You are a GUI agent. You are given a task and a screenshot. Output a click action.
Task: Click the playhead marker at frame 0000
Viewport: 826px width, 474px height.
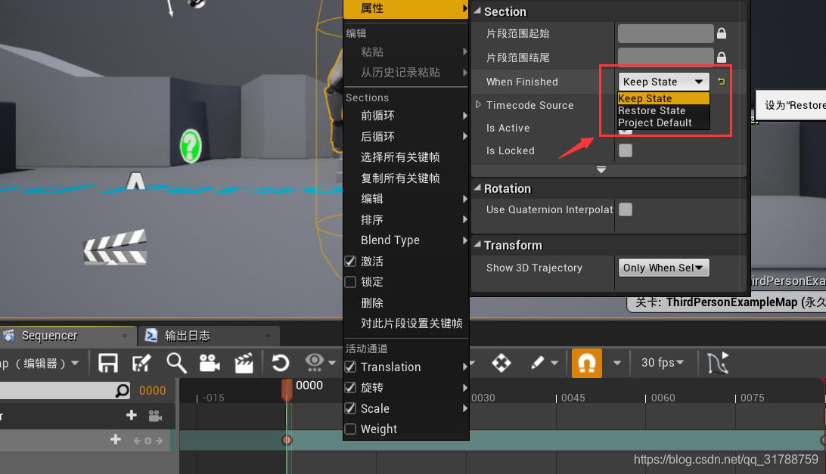287,390
